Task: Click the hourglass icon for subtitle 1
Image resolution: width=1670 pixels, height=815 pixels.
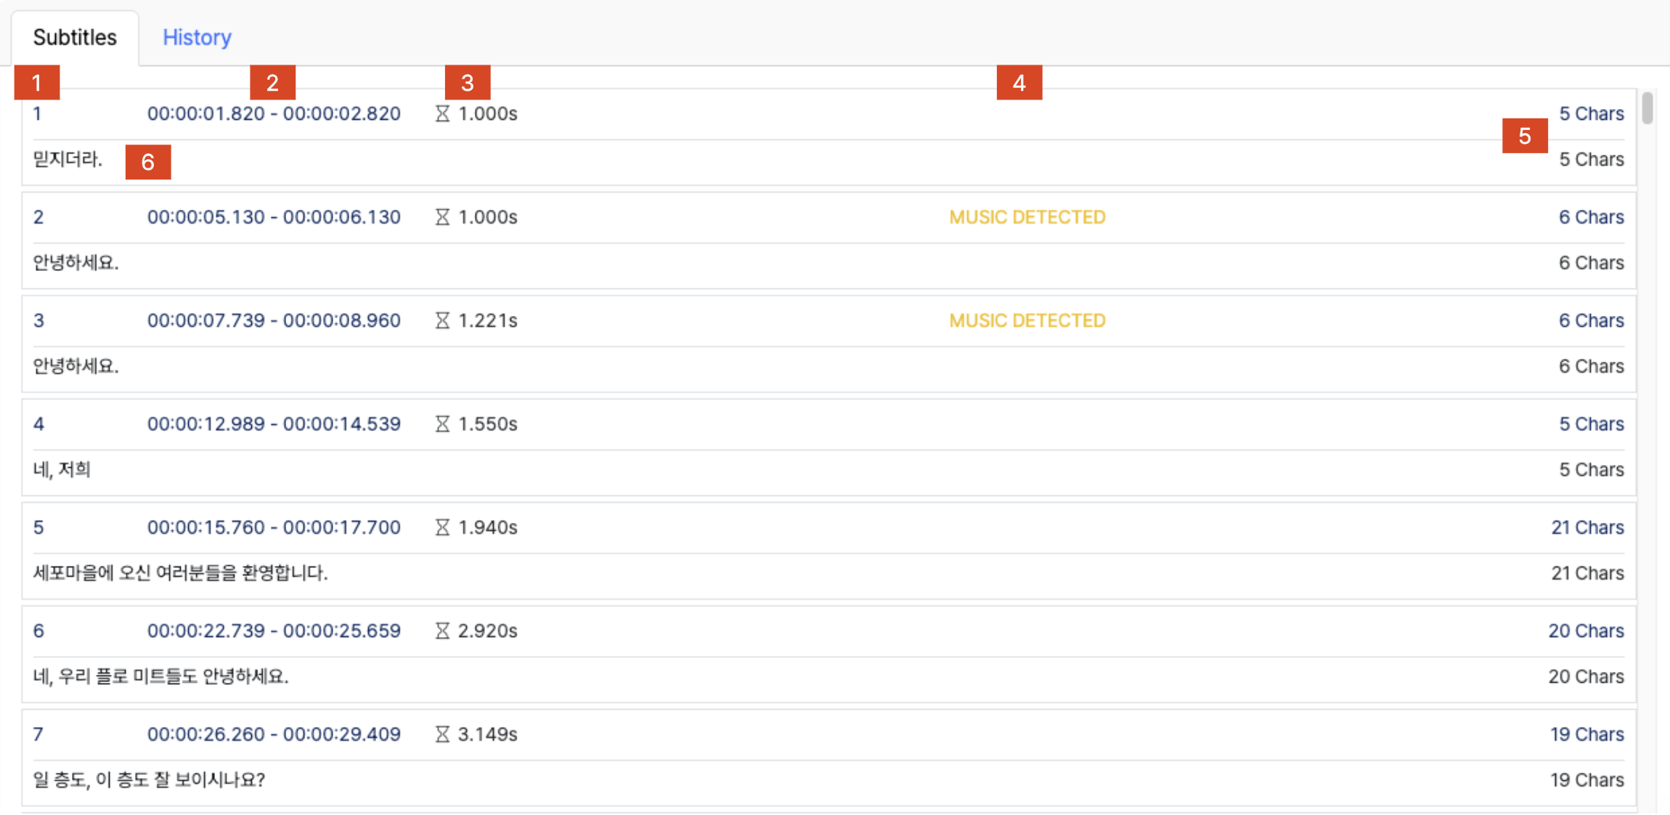Action: [442, 114]
